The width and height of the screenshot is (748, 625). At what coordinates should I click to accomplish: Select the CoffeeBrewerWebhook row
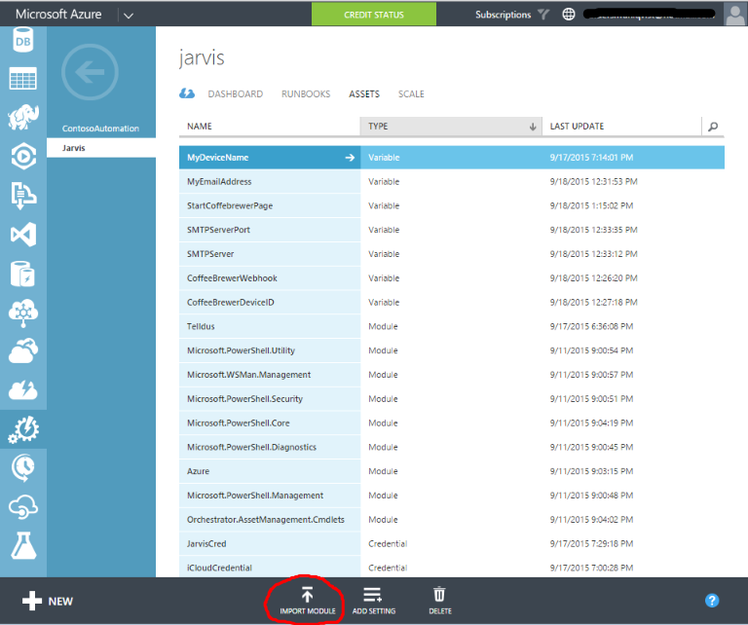click(x=452, y=277)
